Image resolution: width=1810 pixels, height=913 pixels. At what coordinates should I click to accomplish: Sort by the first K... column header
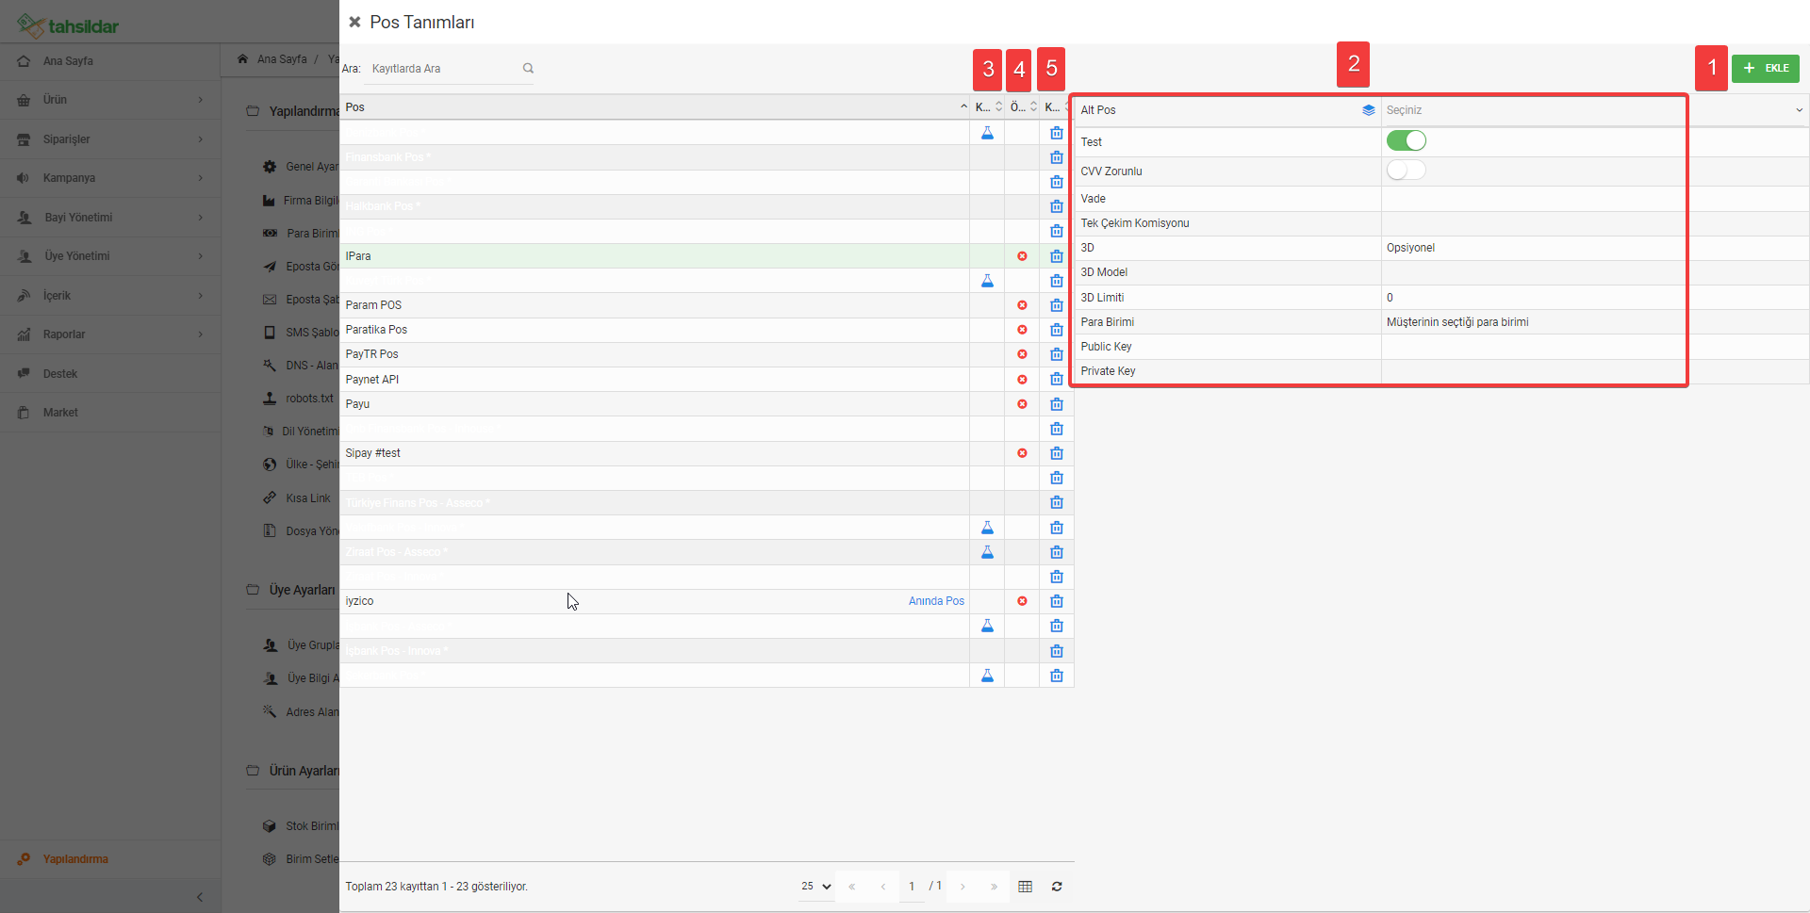coord(987,107)
